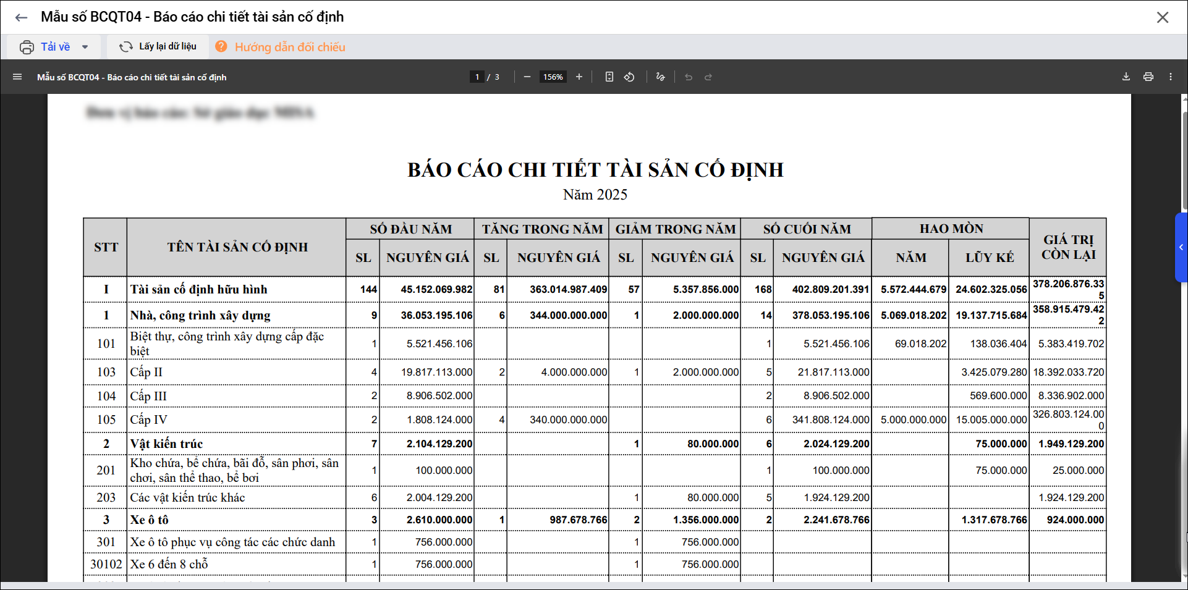Zoom in with the plus icon
The image size is (1188, 590).
[x=579, y=77]
